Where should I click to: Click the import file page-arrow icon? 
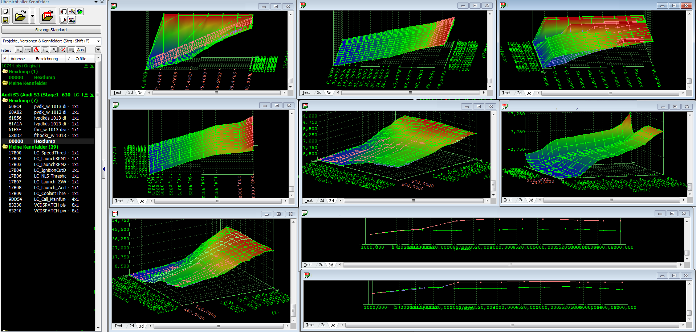coord(64,12)
